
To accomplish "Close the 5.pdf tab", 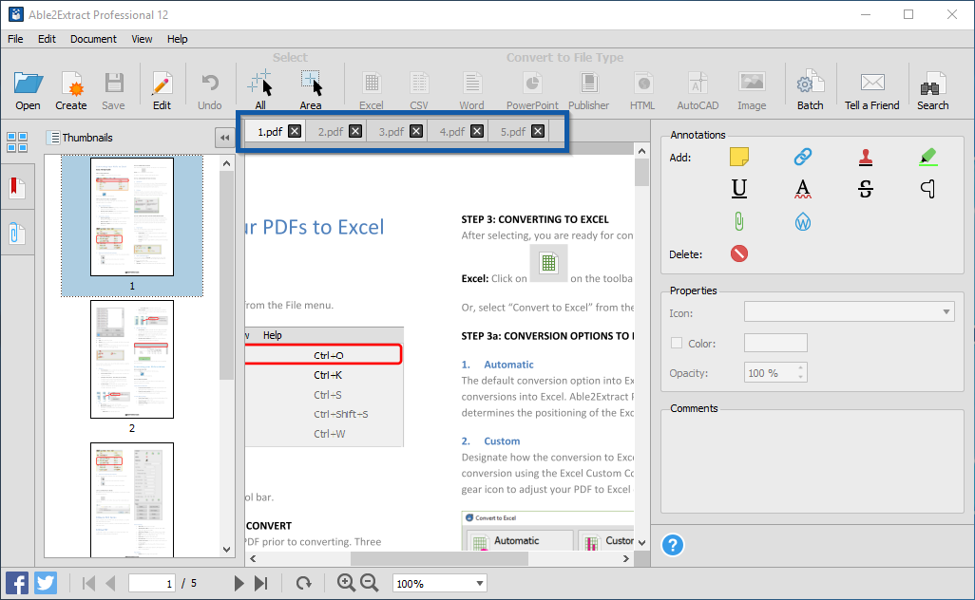I will (x=538, y=131).
